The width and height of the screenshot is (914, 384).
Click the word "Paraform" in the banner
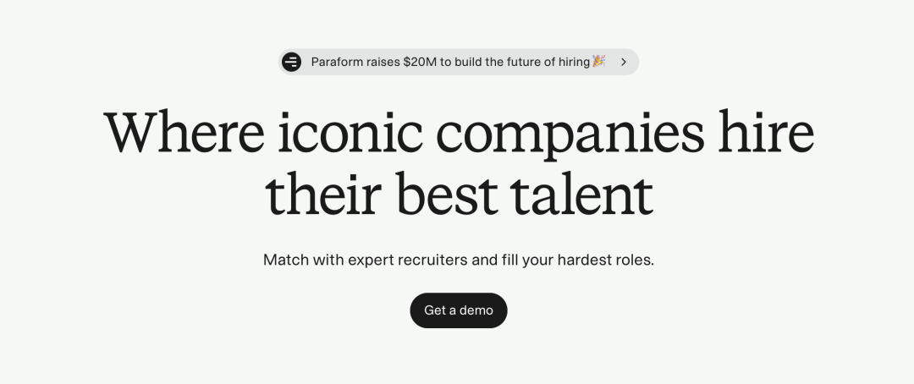(337, 62)
